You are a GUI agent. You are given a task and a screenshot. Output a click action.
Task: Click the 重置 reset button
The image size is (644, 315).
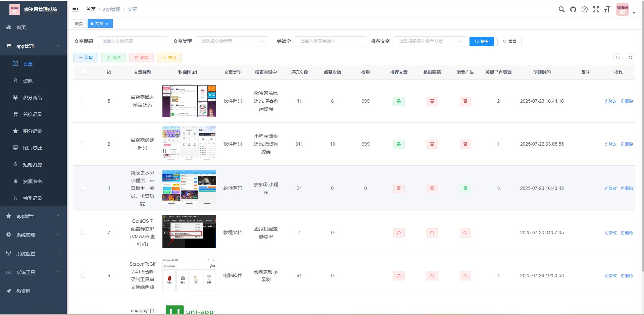tap(509, 42)
